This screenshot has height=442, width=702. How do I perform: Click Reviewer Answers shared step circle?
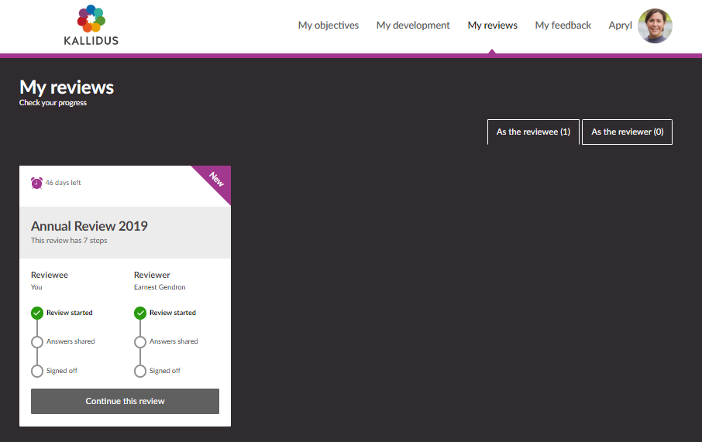point(140,342)
